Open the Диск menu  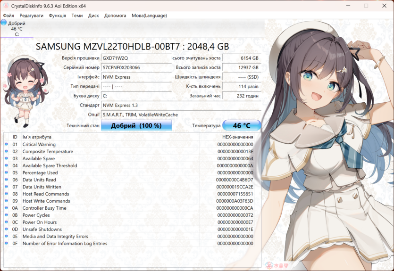[x=93, y=16]
